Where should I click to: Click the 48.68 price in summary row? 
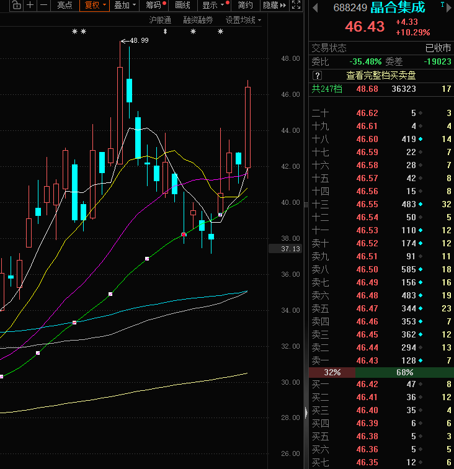pyautogui.click(x=367, y=89)
